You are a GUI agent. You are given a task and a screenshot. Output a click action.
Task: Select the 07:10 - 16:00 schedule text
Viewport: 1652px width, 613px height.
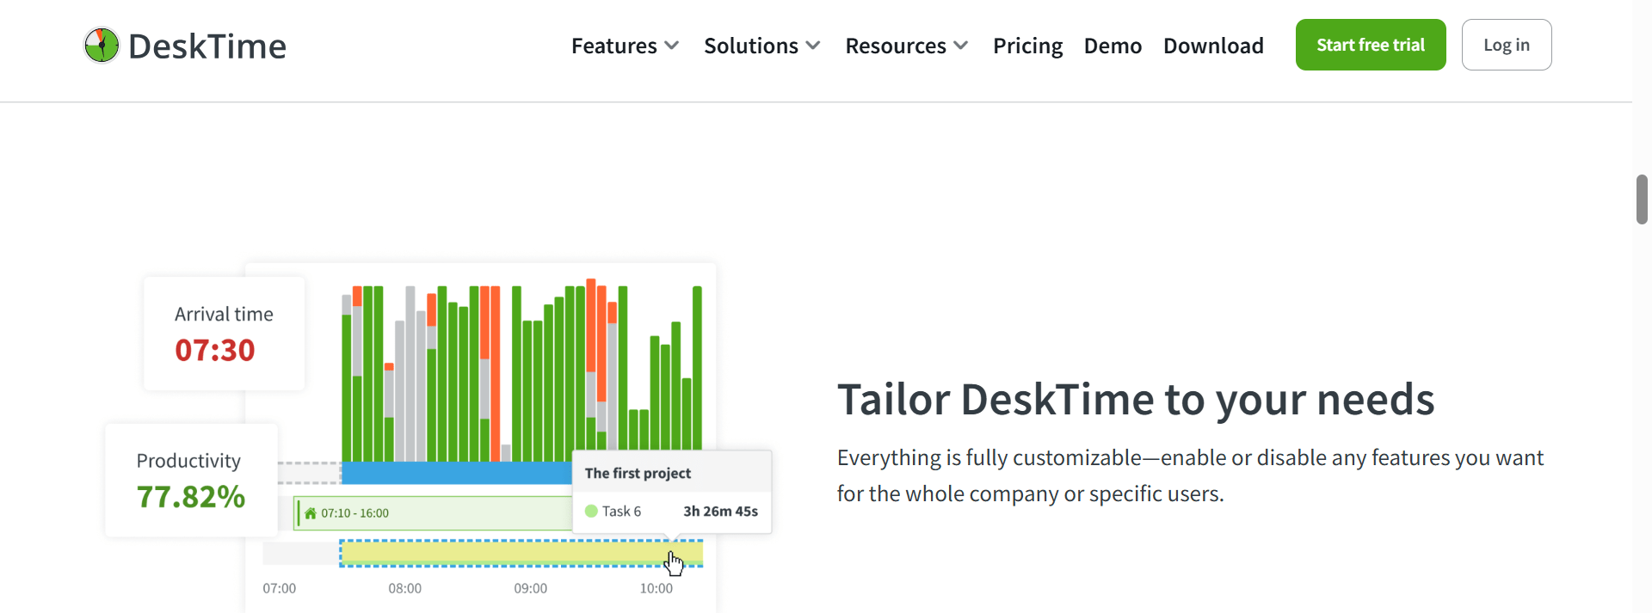[x=354, y=513]
